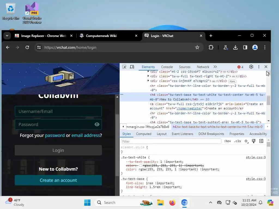
Task: Open DevTools settings gear
Action: (x=251, y=67)
